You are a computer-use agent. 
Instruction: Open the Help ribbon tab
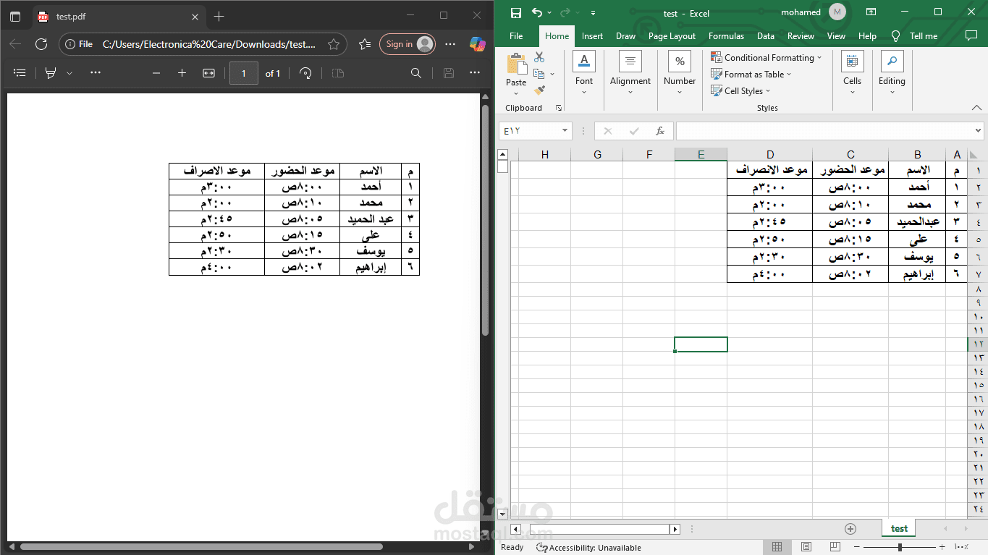pos(867,36)
